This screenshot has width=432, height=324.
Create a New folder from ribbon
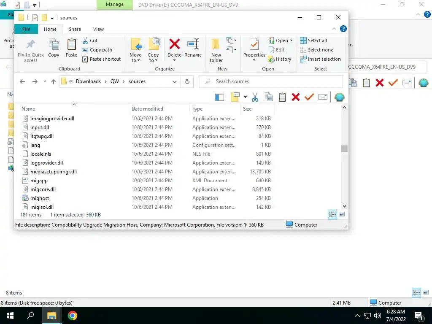(216, 51)
